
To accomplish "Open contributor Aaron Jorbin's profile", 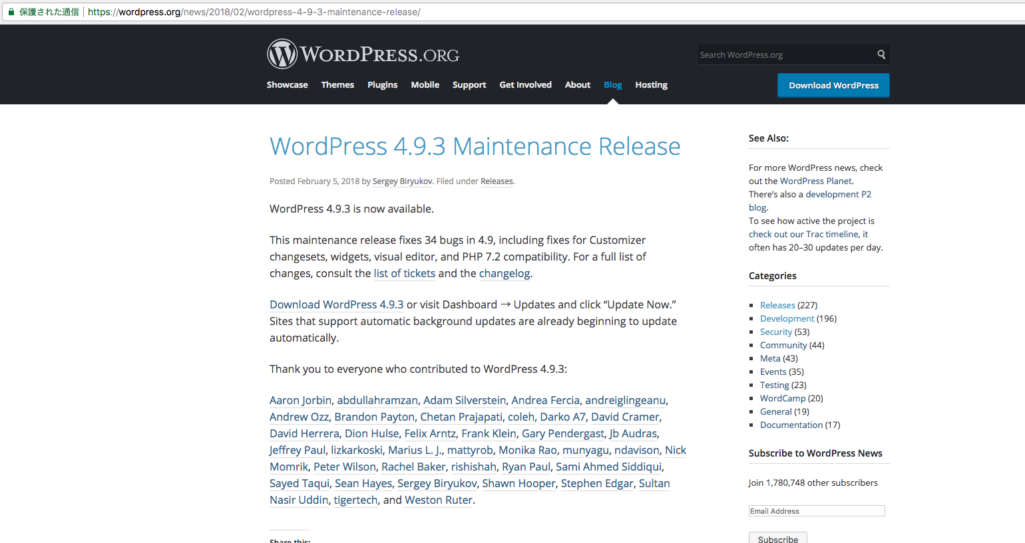I will click(x=300, y=400).
